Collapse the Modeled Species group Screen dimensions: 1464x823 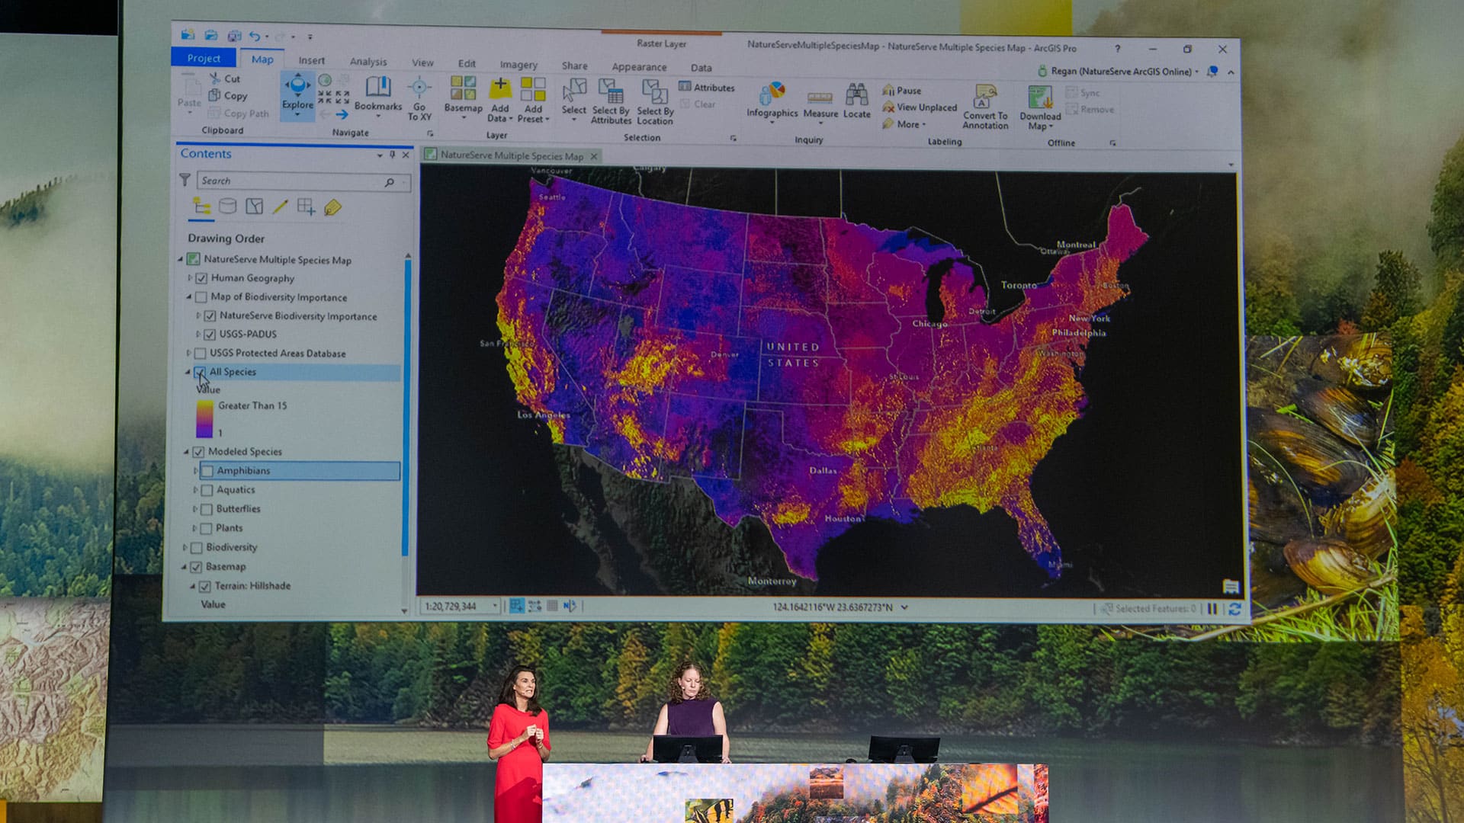pos(186,452)
